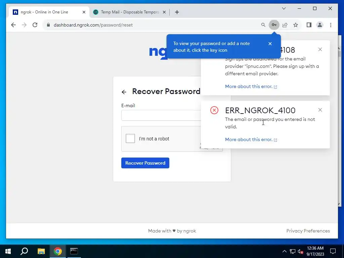Show hidden system tray icons
344x258 pixels.
[x=284, y=251]
